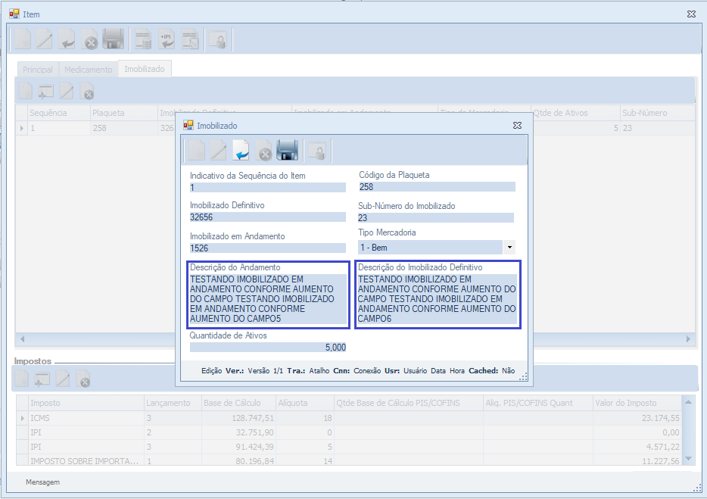The height and width of the screenshot is (499, 707).
Task: Click scroll down arrow of Impostos grid scrollbar
Action: click(x=688, y=458)
